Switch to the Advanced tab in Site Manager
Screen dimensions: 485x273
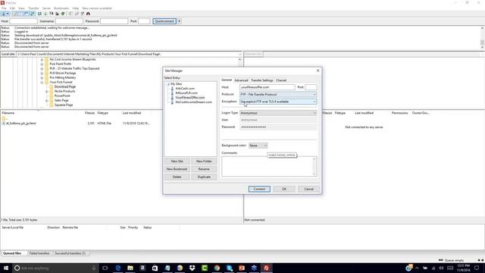[241, 80]
